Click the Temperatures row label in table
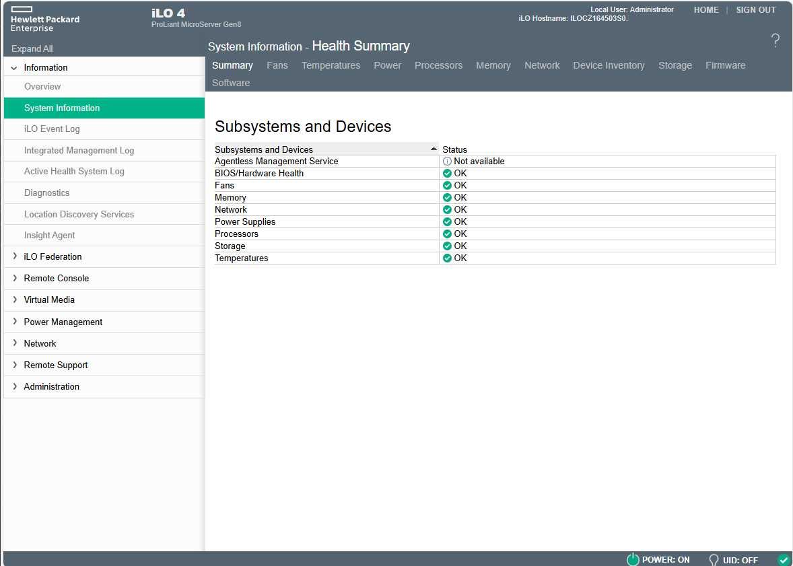Viewport: 793px width, 566px height. pos(241,258)
